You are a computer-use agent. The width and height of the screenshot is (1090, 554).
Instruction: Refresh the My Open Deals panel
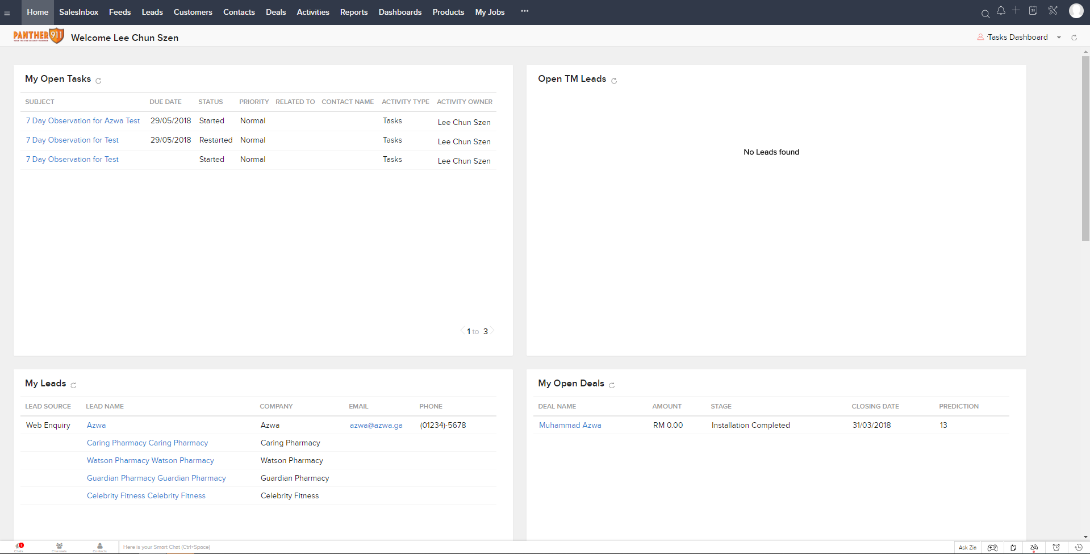pos(612,385)
